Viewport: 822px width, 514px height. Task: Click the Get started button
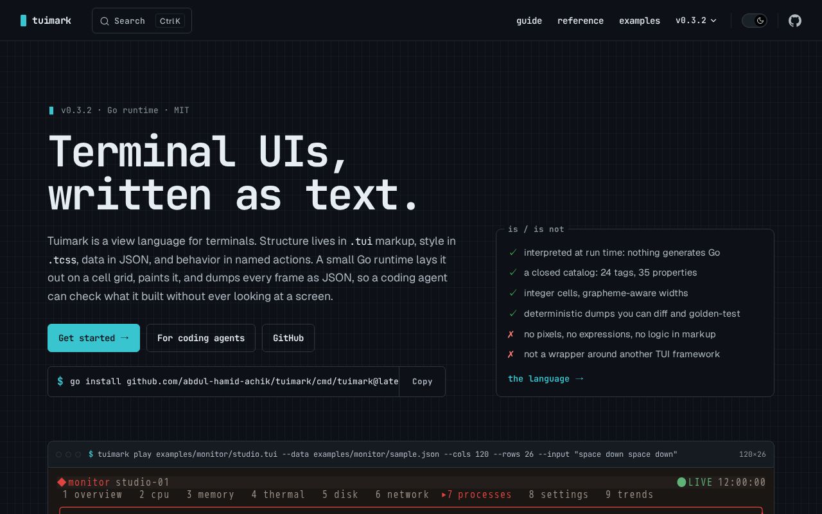pyautogui.click(x=94, y=338)
